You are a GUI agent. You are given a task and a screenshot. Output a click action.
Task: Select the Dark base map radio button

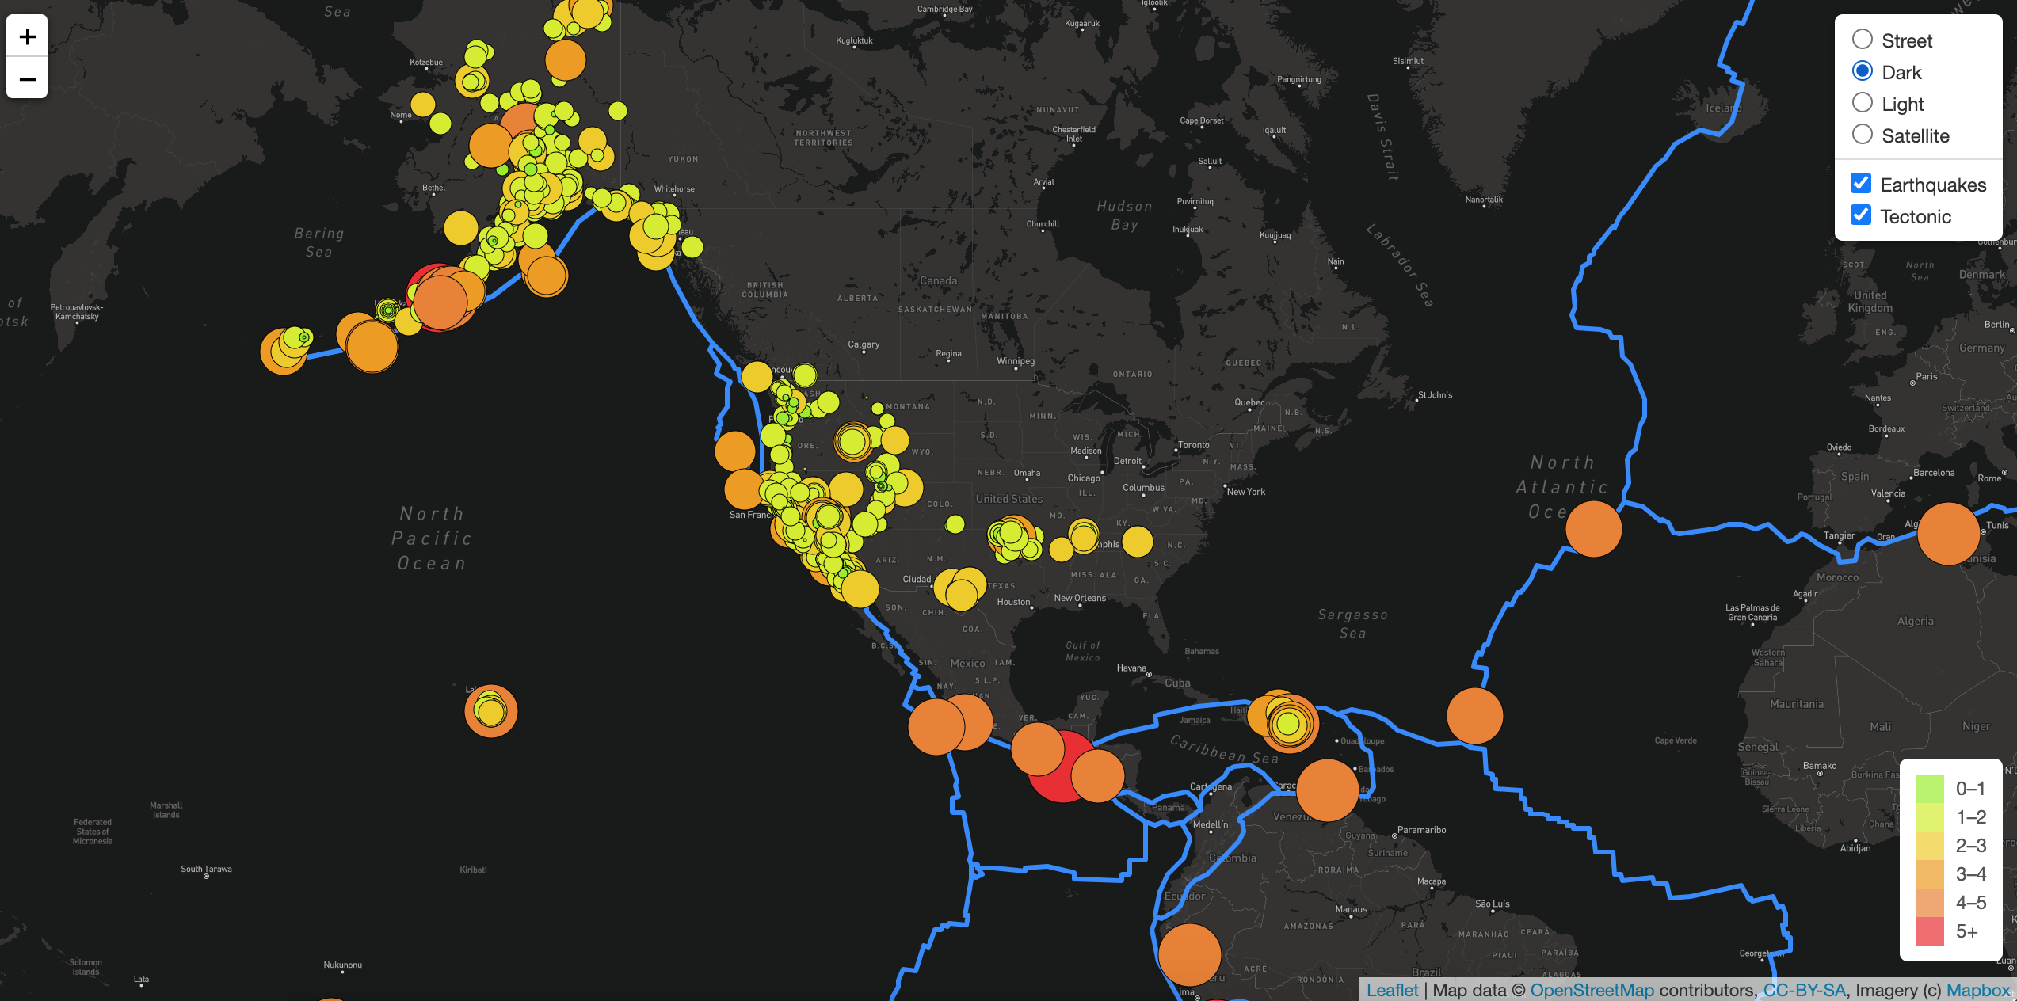(1862, 71)
